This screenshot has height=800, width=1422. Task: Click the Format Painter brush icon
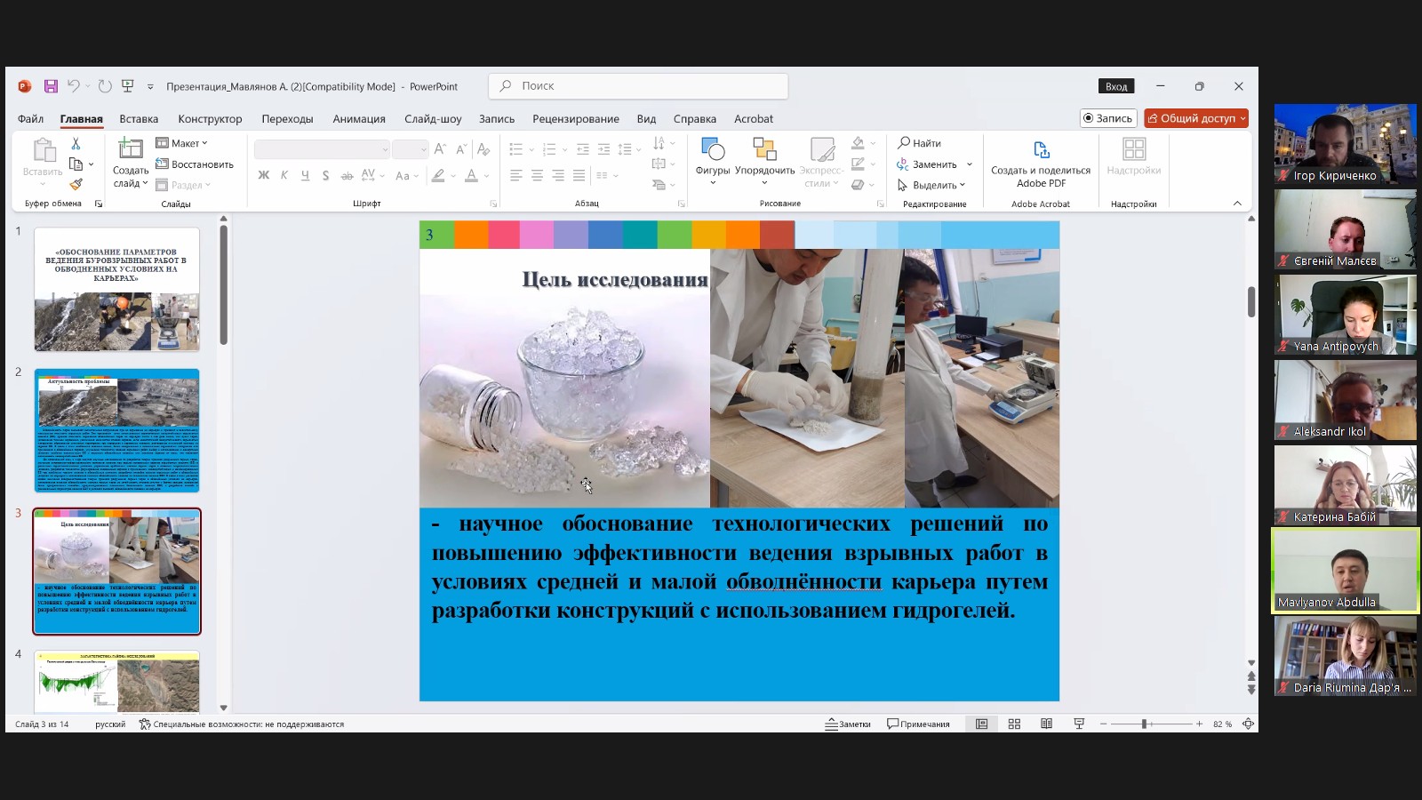point(76,185)
